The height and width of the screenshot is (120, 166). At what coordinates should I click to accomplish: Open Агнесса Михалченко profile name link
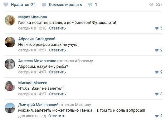pos(37,61)
